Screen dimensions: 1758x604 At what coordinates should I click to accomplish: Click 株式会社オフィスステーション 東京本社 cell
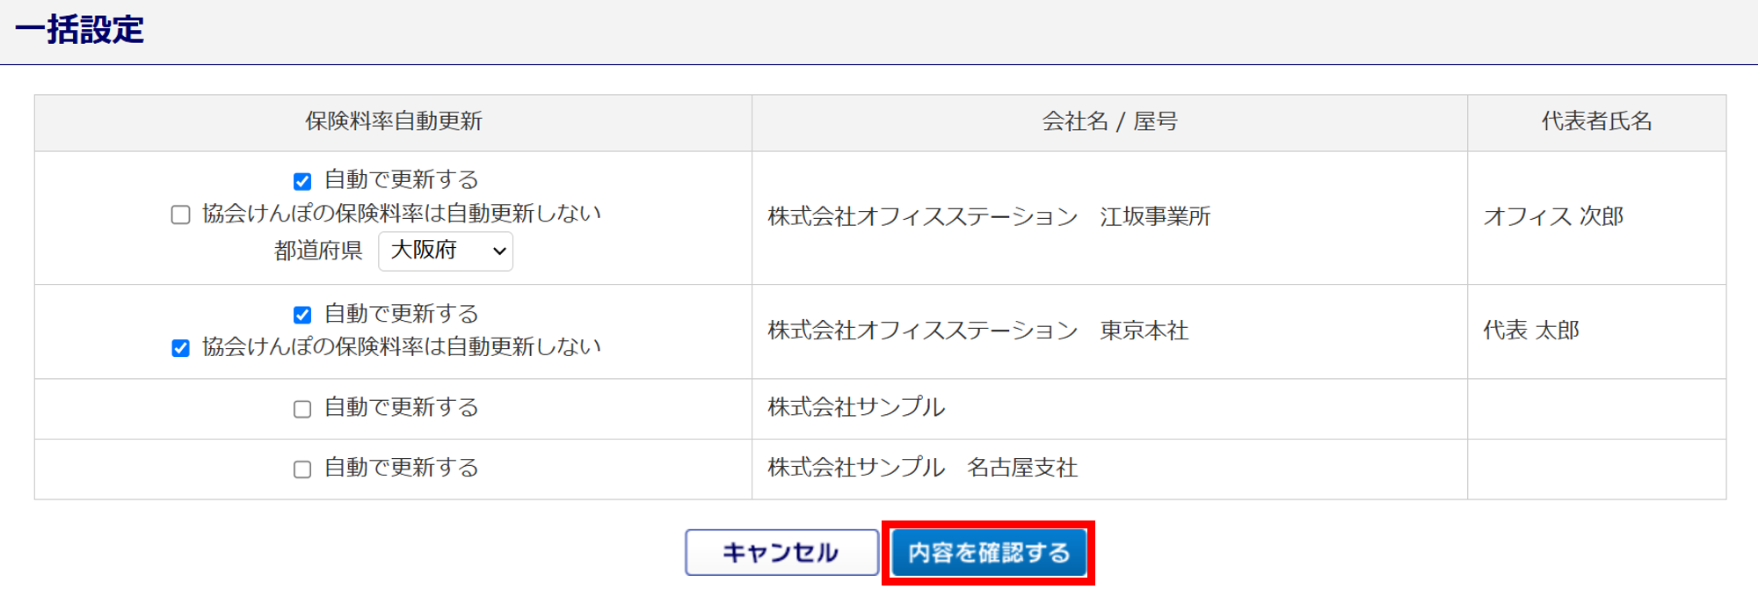[x=1109, y=331]
